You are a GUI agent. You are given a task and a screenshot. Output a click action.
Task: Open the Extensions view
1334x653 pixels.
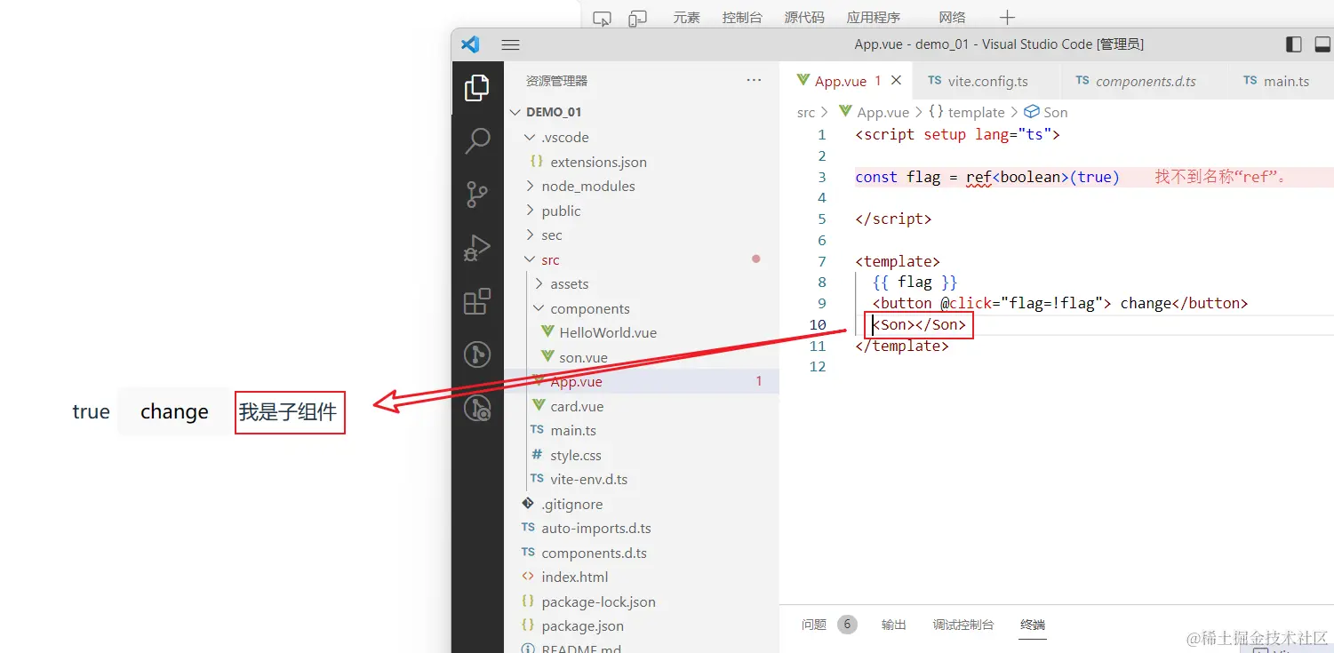477,302
